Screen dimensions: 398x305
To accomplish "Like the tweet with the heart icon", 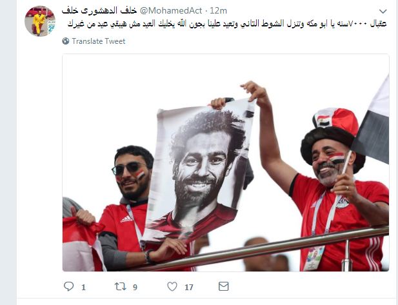I will 172,286.
